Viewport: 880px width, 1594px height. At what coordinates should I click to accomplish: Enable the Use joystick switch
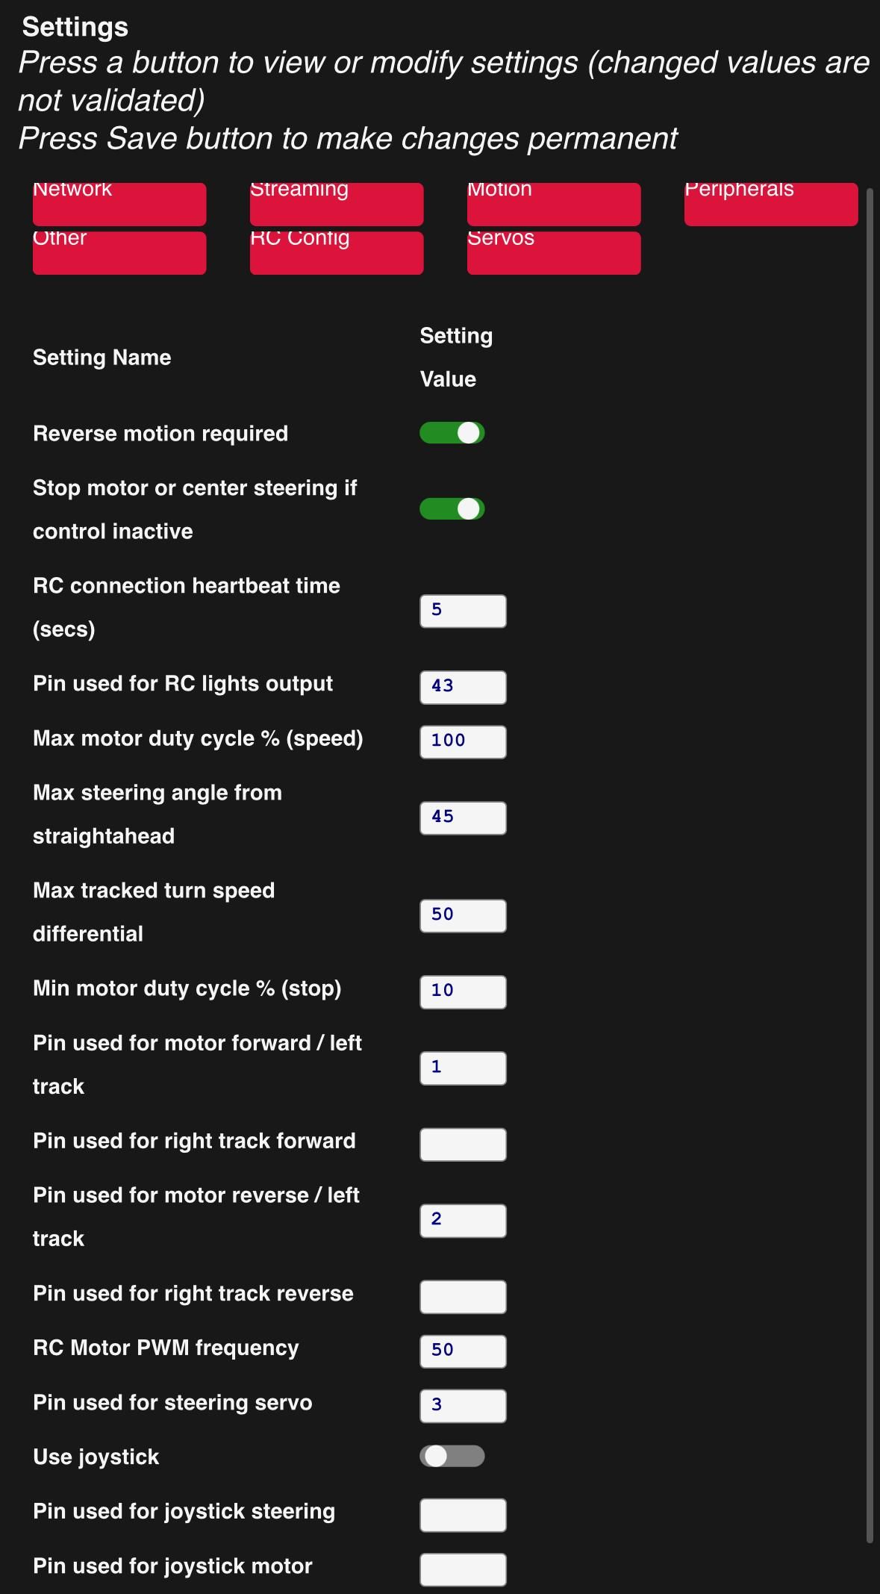(x=452, y=1456)
